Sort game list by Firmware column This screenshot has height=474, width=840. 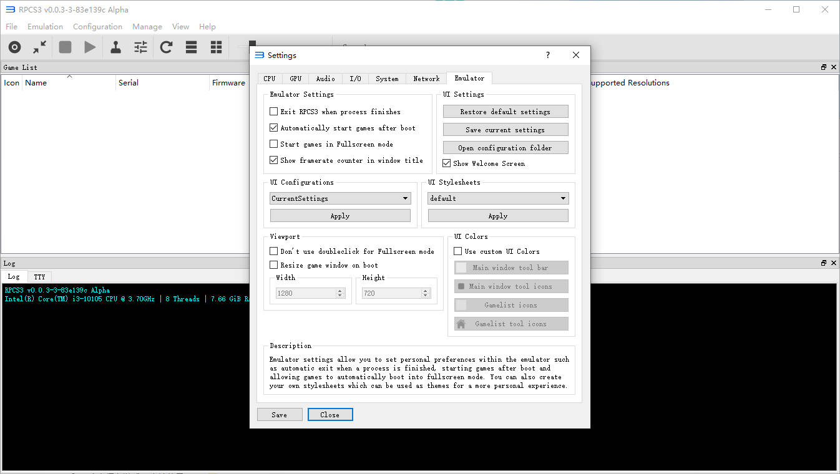228,82
